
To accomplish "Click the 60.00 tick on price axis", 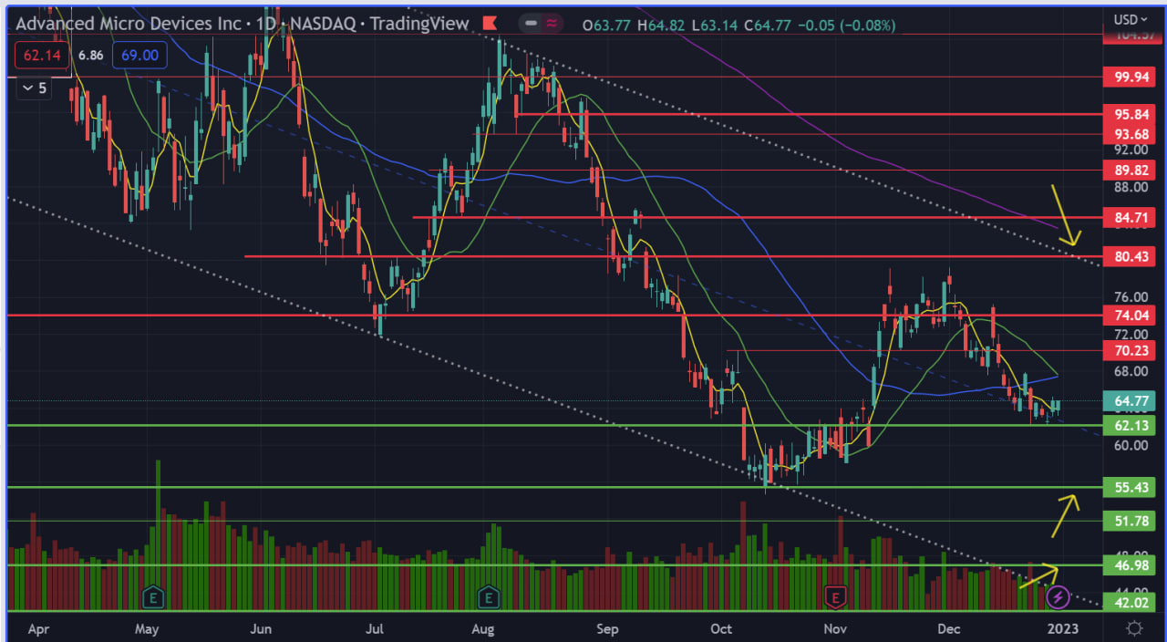I will click(x=1129, y=445).
